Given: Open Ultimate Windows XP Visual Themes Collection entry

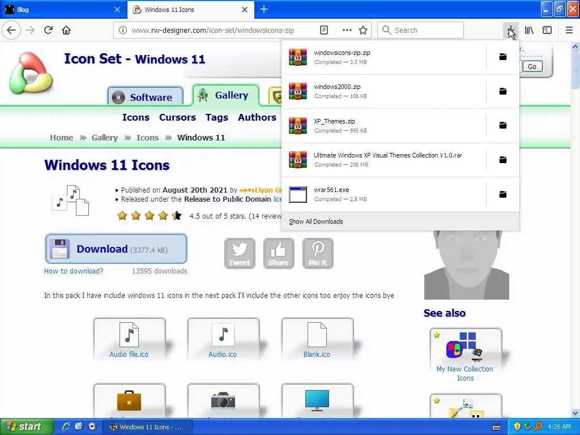Looking at the screenshot, I should (x=383, y=160).
